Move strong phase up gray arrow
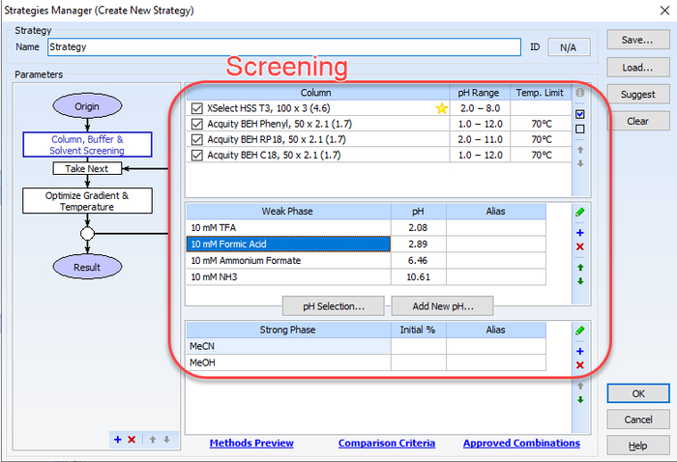Image resolution: width=677 pixels, height=462 pixels. click(580, 386)
